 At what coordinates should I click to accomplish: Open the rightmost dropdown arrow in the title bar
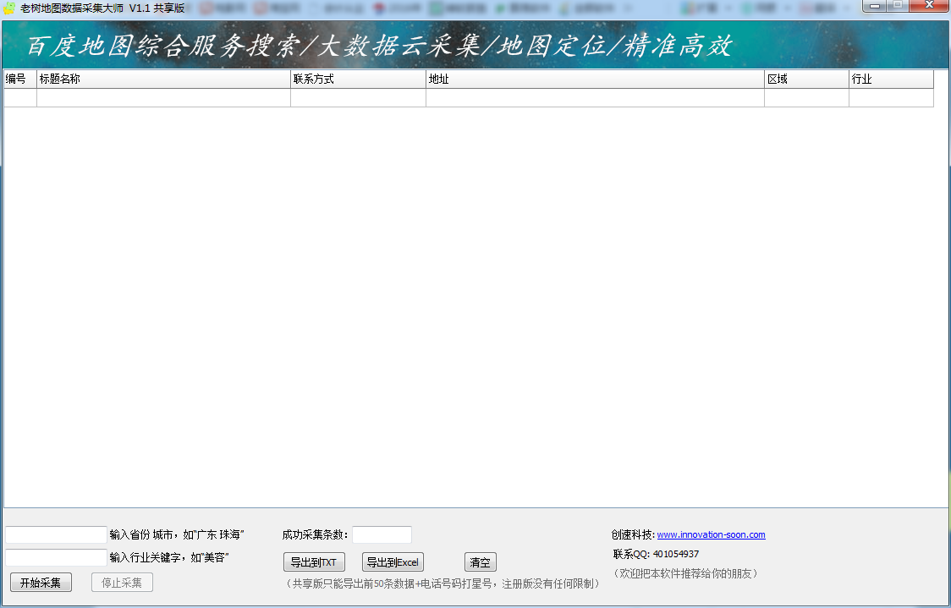(x=844, y=7)
